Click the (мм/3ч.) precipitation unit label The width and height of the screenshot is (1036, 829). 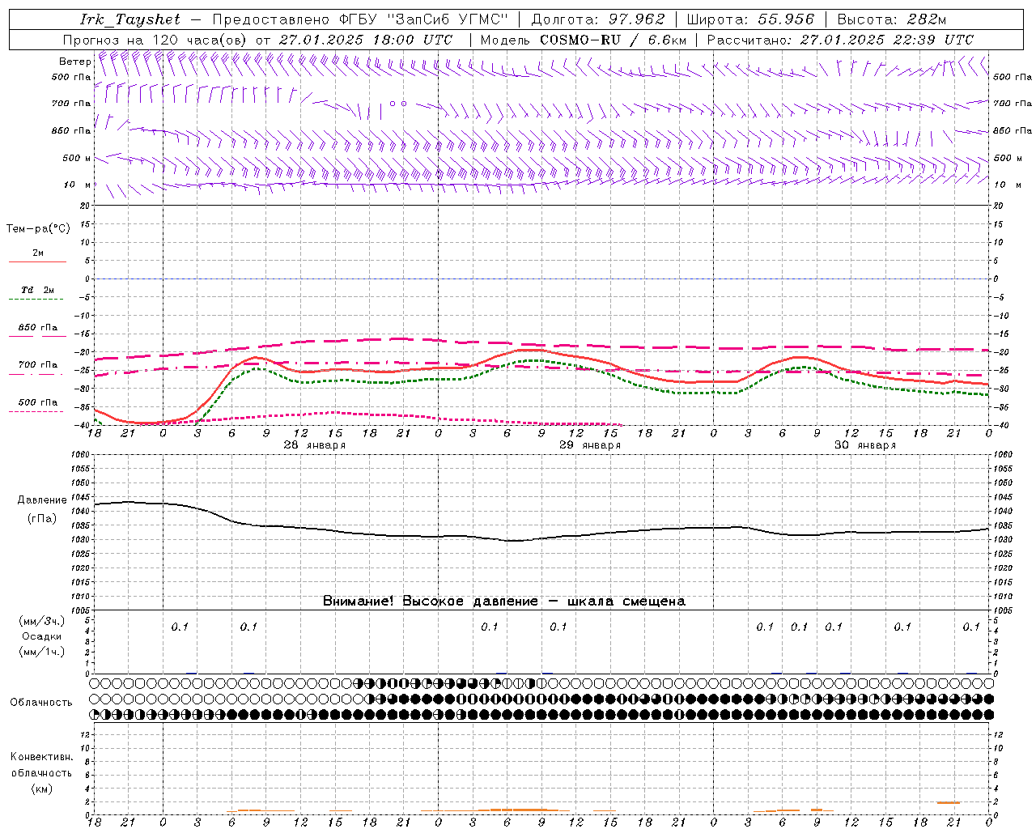pyautogui.click(x=42, y=621)
